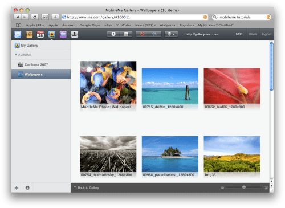Screen dimensions: 285x208
Task: Open the News (121) bookmarks menu
Action: (x=145, y=25)
